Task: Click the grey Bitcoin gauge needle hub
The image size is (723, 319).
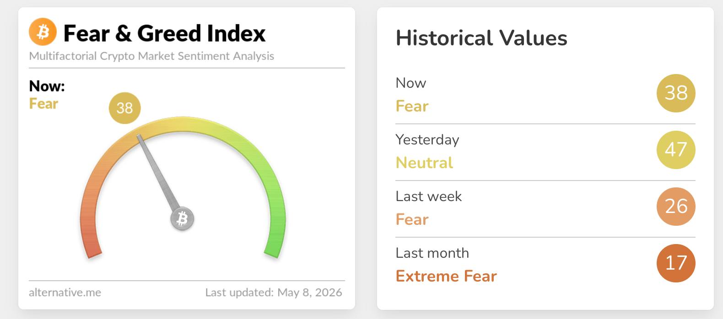Action: click(x=183, y=219)
